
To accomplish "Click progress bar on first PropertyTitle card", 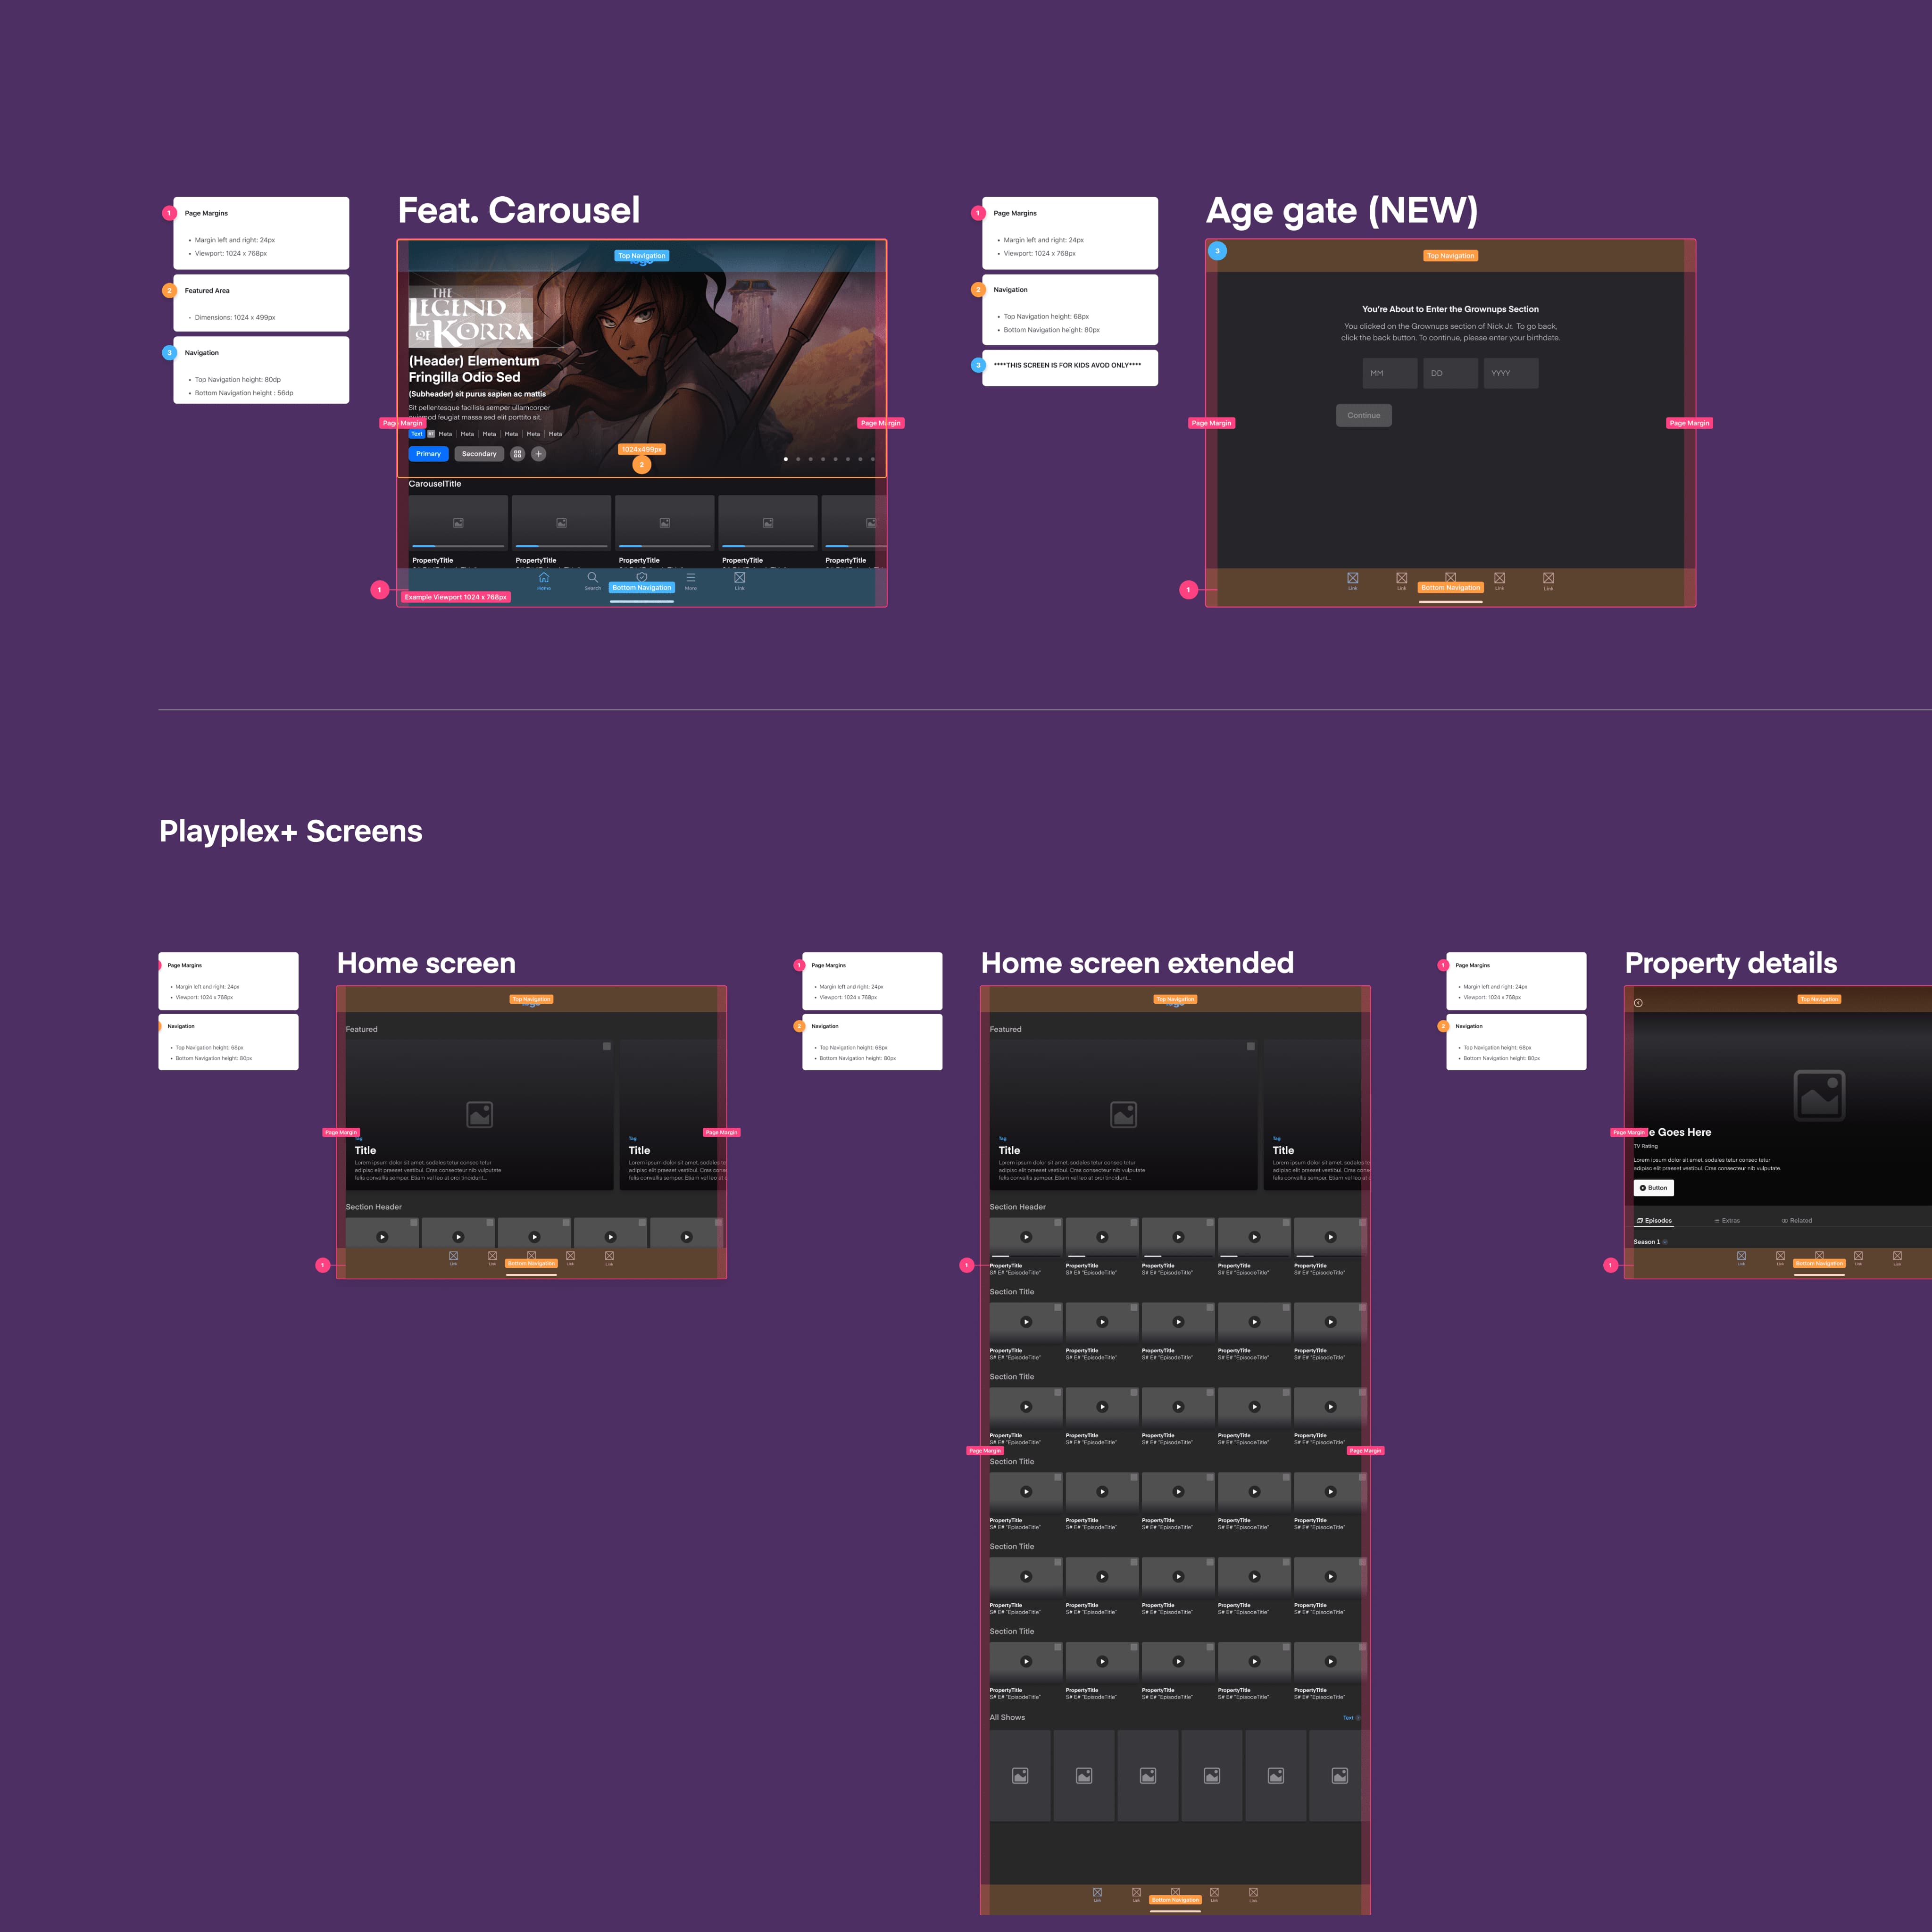I will tap(458, 546).
